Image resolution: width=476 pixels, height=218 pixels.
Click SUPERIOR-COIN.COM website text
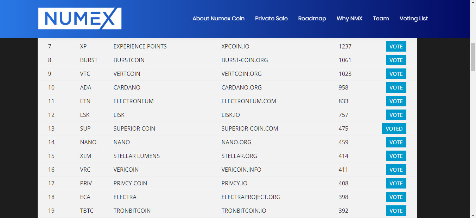coord(249,128)
